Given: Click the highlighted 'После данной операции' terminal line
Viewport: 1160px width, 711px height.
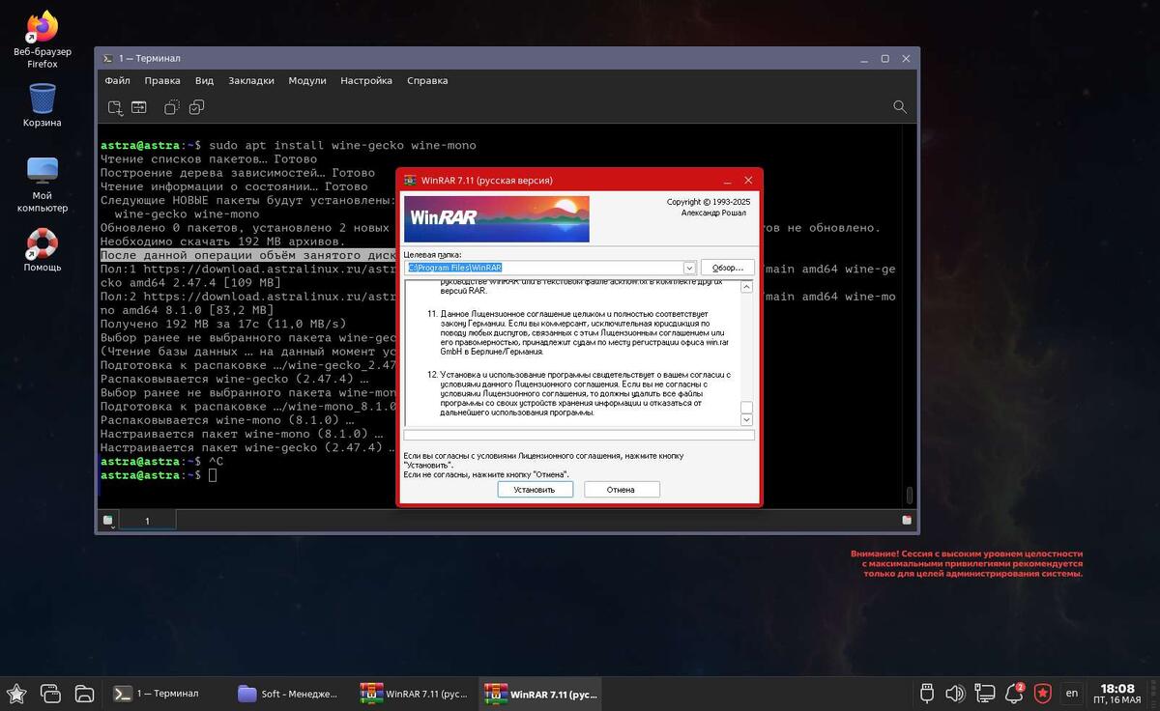Looking at the screenshot, I should pyautogui.click(x=248, y=255).
